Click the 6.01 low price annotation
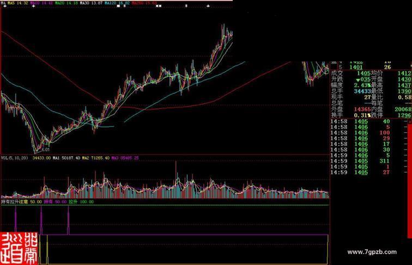 pyautogui.click(x=45, y=150)
